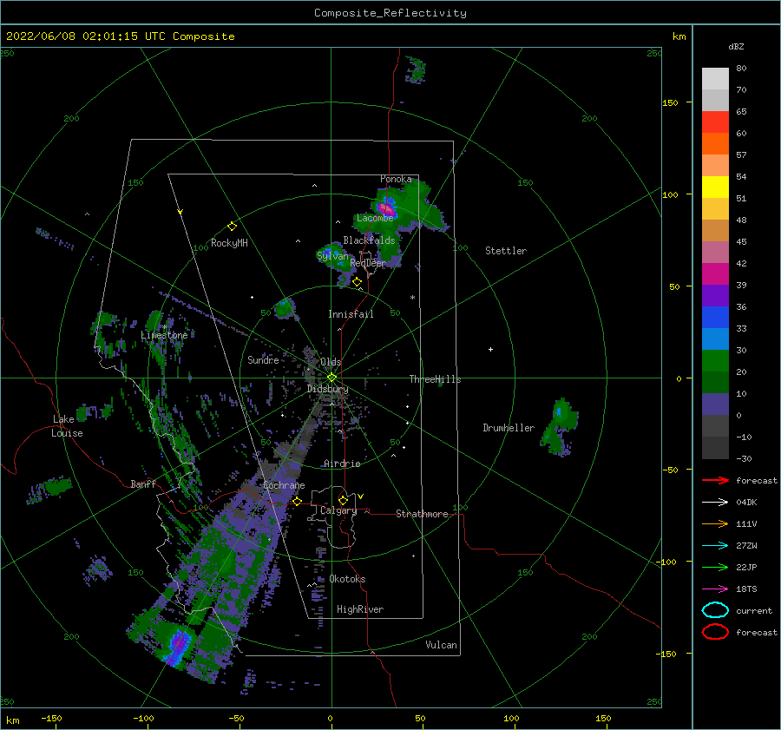Screen dimensions: 781x730
Task: Select the Lacombe city label
Action: [x=375, y=218]
